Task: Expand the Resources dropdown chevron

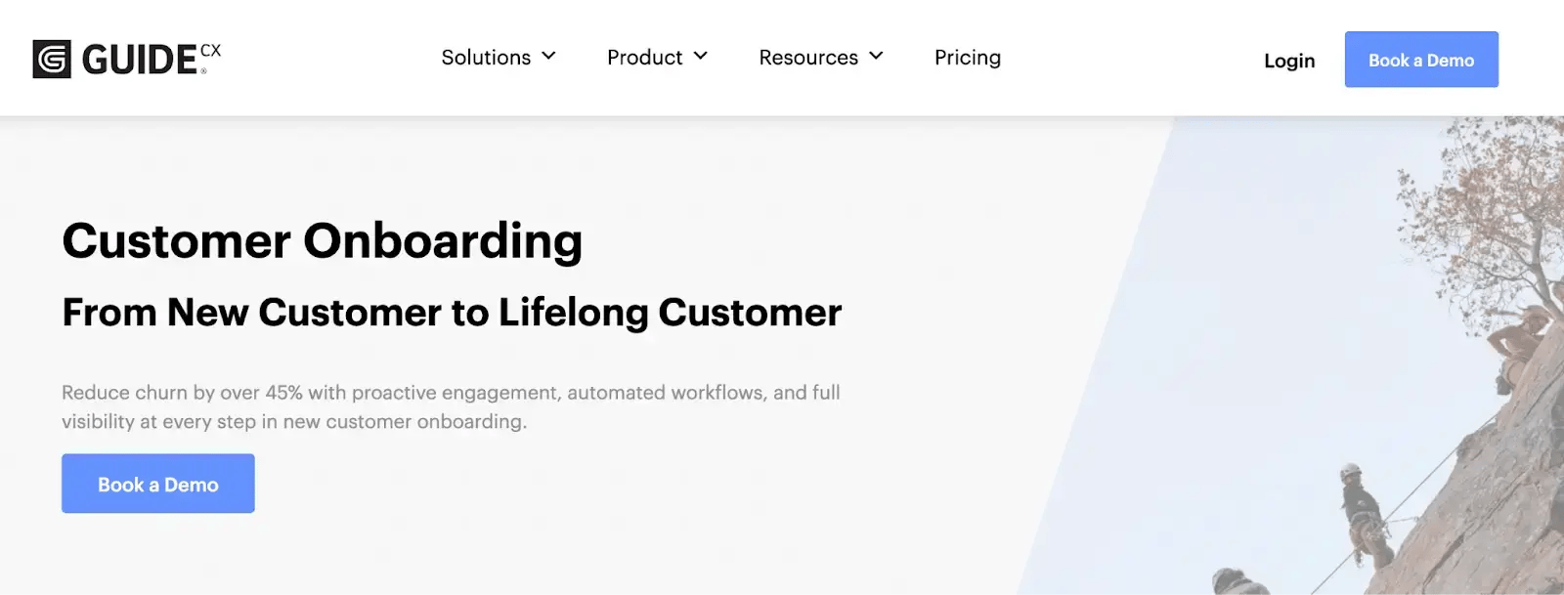Action: (x=877, y=56)
